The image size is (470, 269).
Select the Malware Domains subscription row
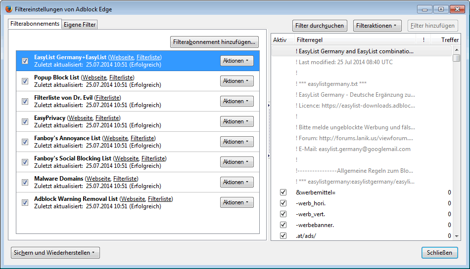(x=138, y=182)
